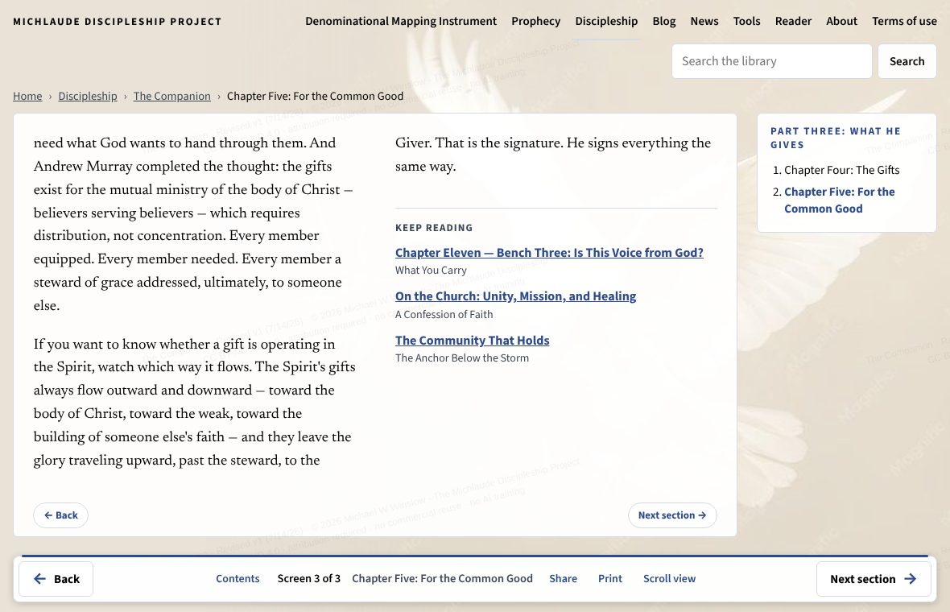Click the chapter title text in the bottom toolbar
950x612 pixels.
442,579
